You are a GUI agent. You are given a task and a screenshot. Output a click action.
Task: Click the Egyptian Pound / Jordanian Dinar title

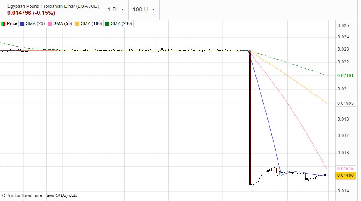point(53,6)
